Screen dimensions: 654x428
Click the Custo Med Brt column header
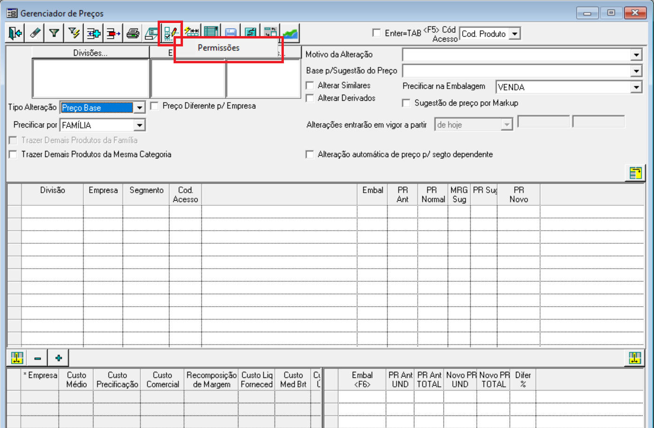[x=293, y=380]
